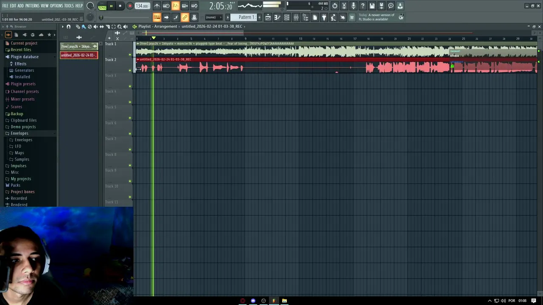This screenshot has height=305, width=543.
Task: Select the untitled_2026-02-24 clip in picker
Action: [x=79, y=55]
